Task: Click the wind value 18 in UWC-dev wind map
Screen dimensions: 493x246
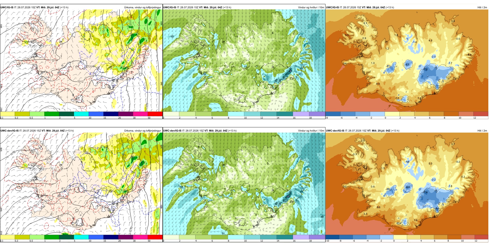Action: (322, 217)
